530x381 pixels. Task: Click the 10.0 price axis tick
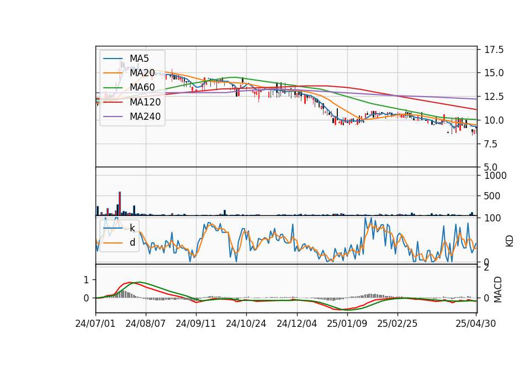(x=494, y=120)
